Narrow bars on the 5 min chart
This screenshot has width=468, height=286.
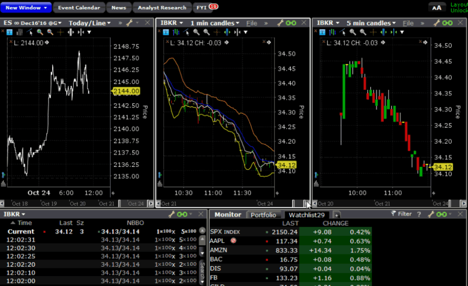[394, 32]
